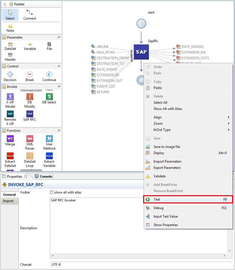The height and width of the screenshot is (270, 235).
Task: Select the DataSet parameter icon
Action: tap(10, 46)
